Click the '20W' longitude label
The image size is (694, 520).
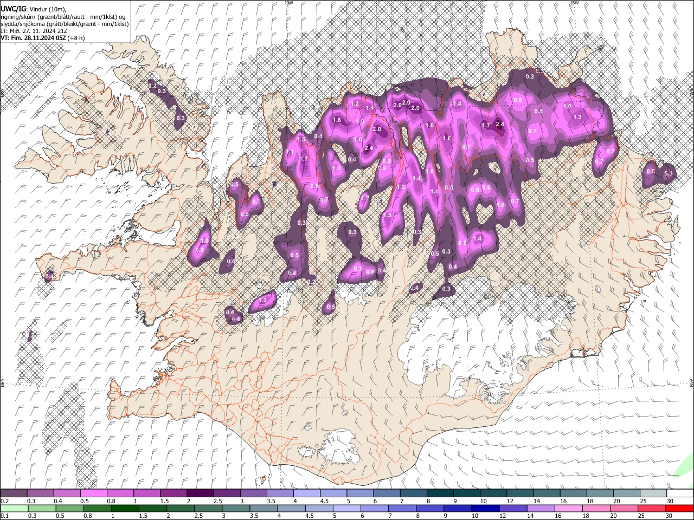point(288,3)
